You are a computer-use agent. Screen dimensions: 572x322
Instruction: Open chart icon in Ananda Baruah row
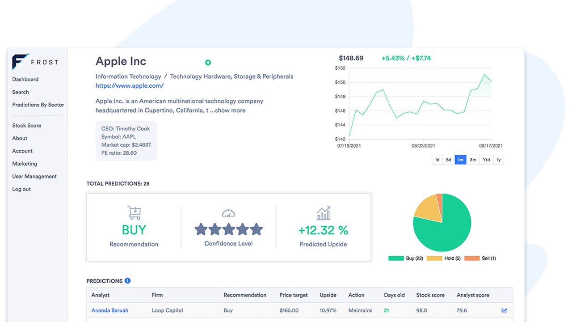tap(505, 310)
